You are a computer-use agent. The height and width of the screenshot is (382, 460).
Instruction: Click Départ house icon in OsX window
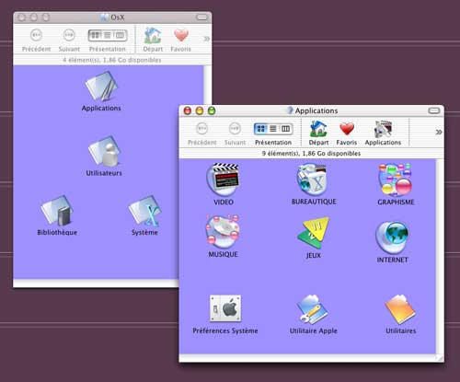tap(153, 36)
